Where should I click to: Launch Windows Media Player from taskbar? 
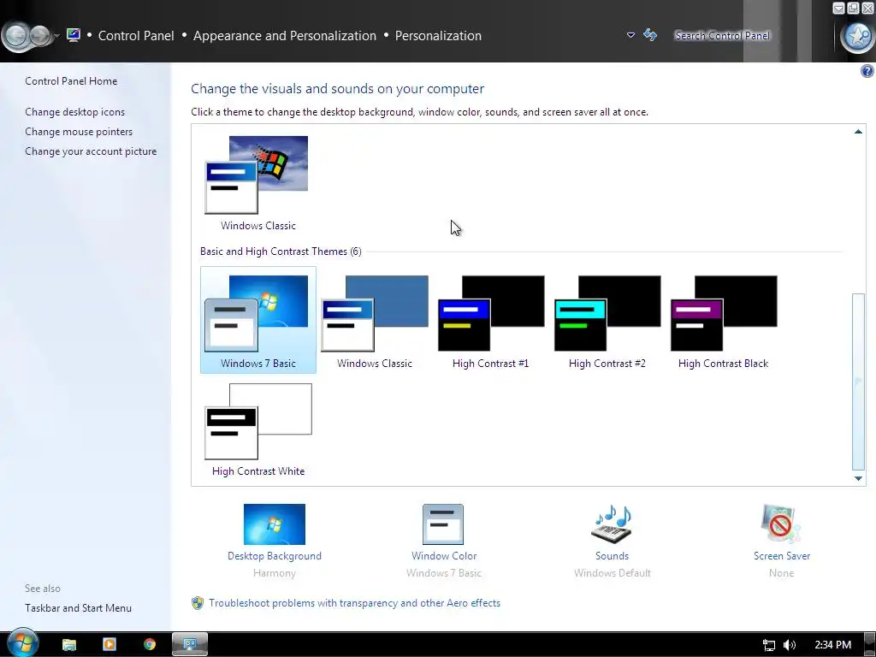click(109, 644)
